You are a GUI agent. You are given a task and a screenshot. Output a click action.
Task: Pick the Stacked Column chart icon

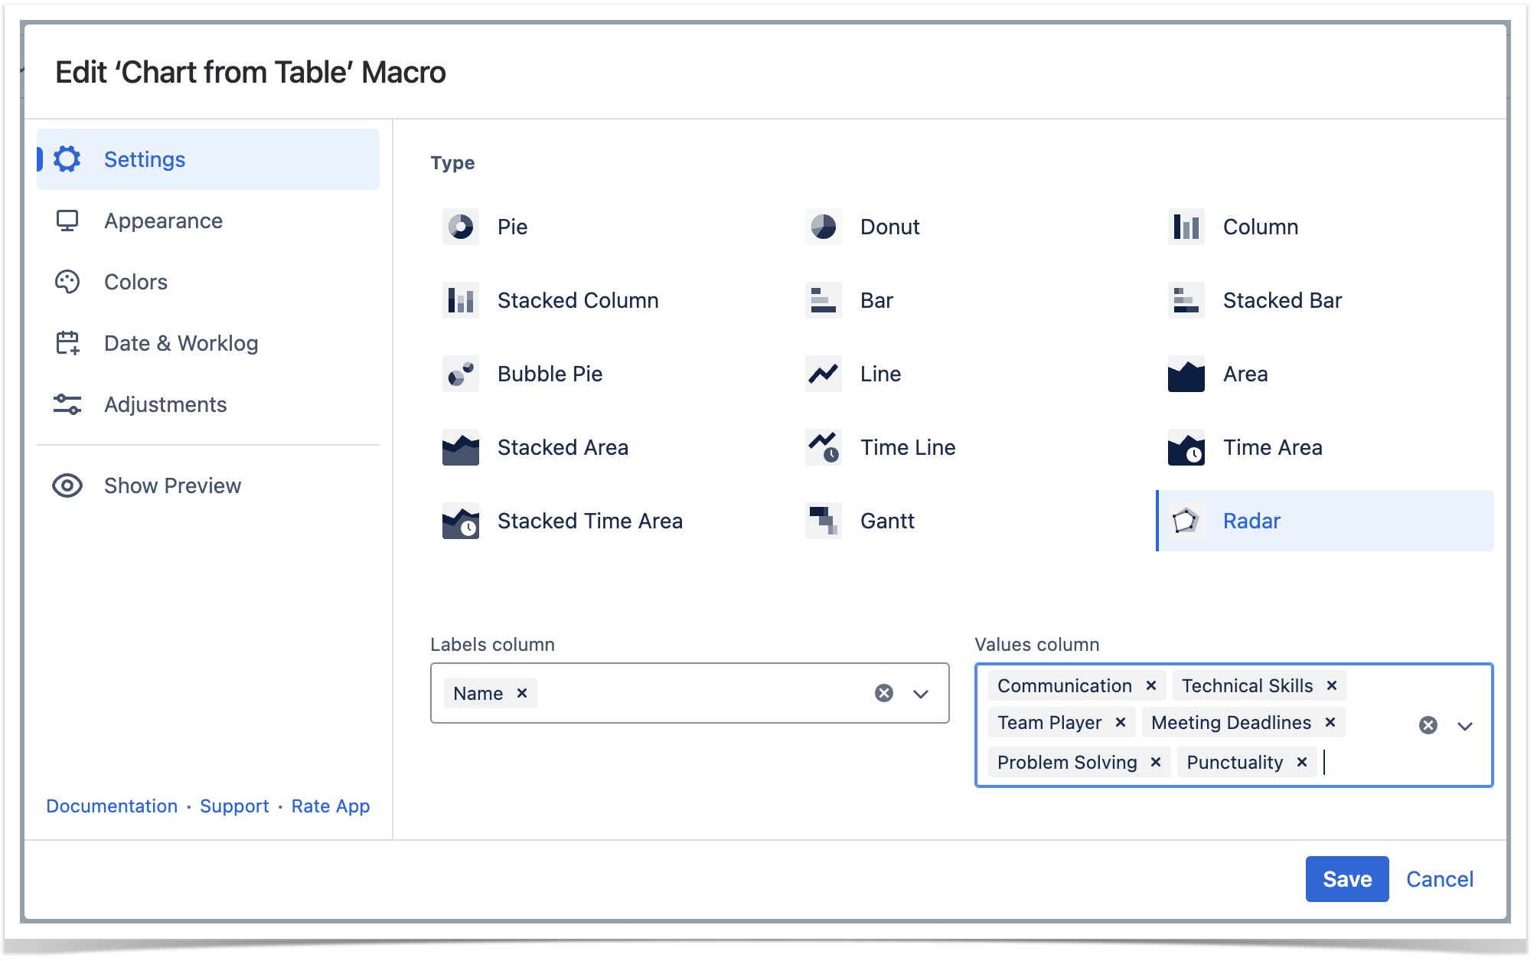(x=460, y=300)
